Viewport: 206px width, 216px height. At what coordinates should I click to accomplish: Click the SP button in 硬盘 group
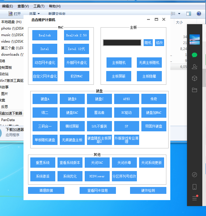[x=127, y=126]
